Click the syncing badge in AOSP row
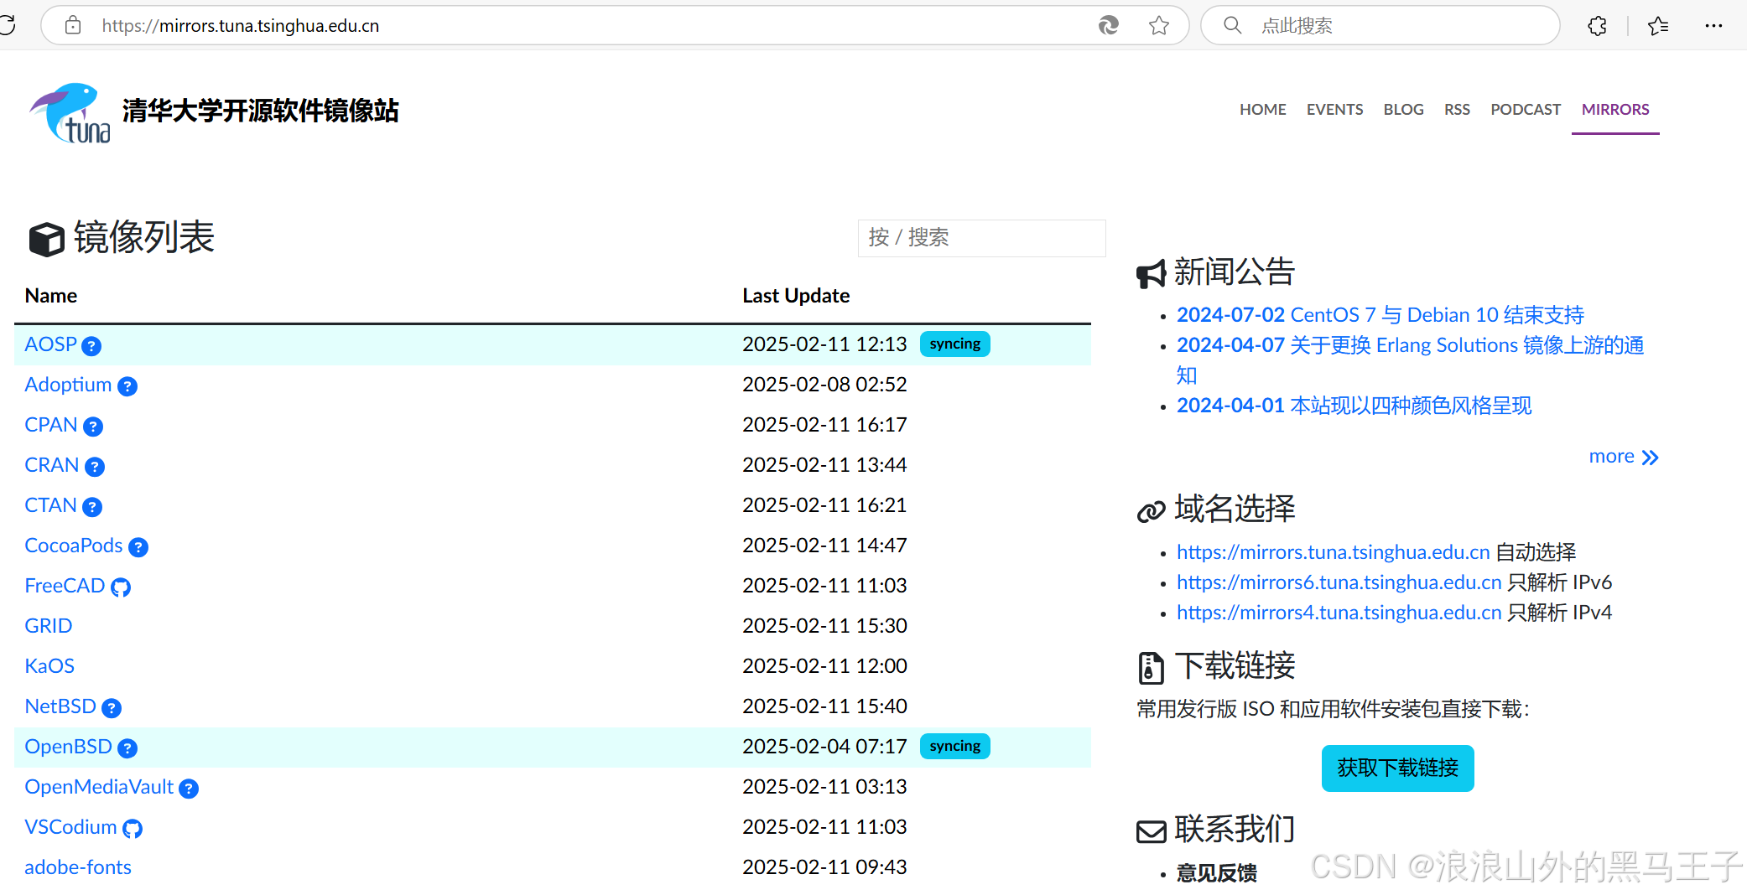This screenshot has width=1747, height=895. pos(955,344)
